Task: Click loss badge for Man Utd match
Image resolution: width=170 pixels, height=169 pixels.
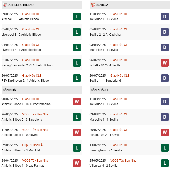Action: coord(77,148)
